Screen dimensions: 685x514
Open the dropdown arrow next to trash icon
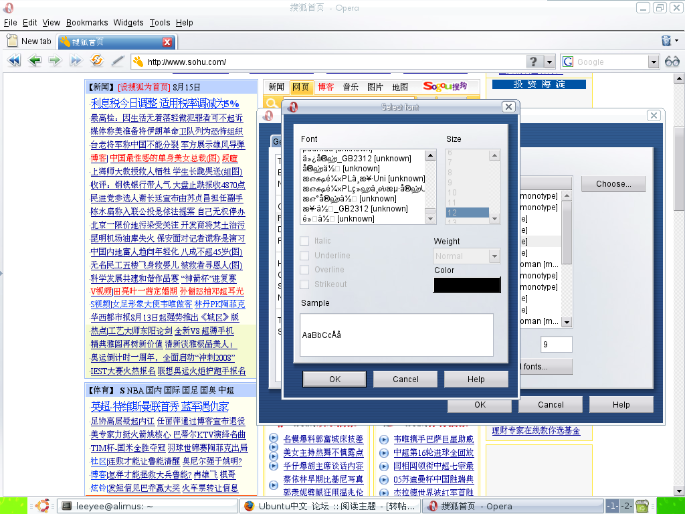[677, 41]
